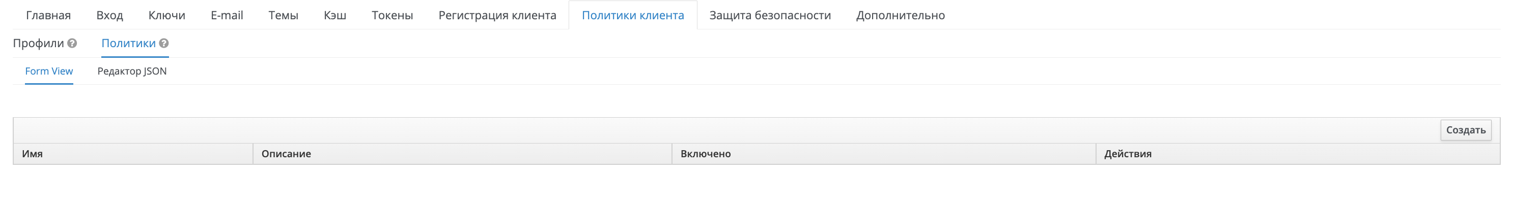Select the Темы tab

tap(283, 15)
